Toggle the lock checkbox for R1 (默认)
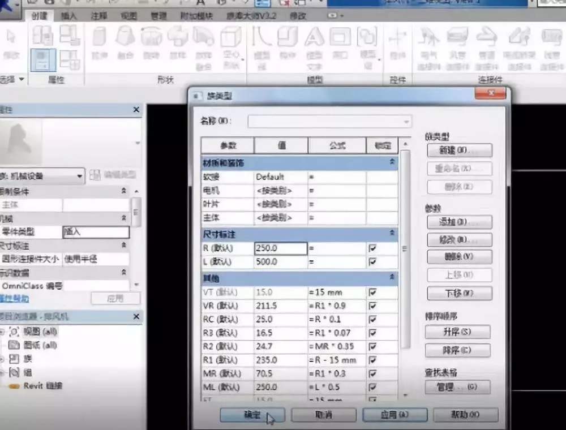The height and width of the screenshot is (430, 566). point(372,360)
